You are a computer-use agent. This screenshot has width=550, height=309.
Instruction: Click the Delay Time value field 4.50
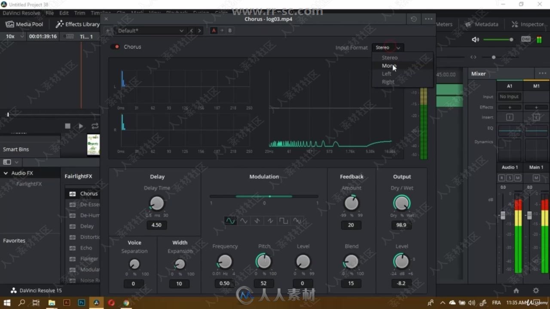pyautogui.click(x=157, y=225)
